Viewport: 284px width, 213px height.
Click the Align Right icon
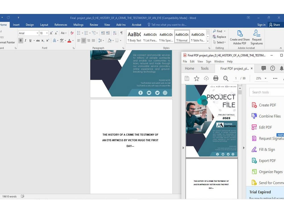tap(88, 41)
